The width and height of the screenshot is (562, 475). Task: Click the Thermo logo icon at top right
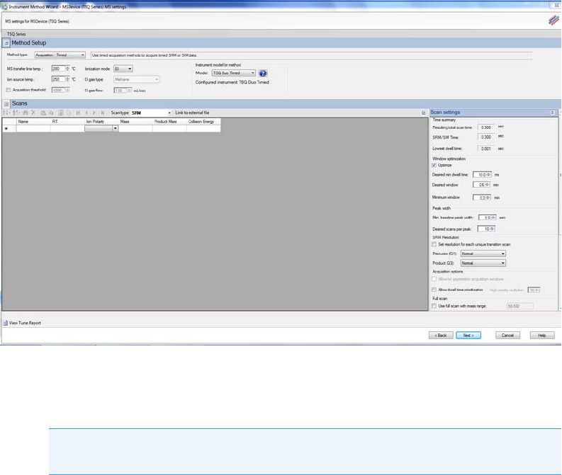coord(553,21)
